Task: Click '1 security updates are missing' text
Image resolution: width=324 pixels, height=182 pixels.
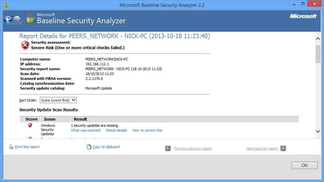Action: click(95, 126)
